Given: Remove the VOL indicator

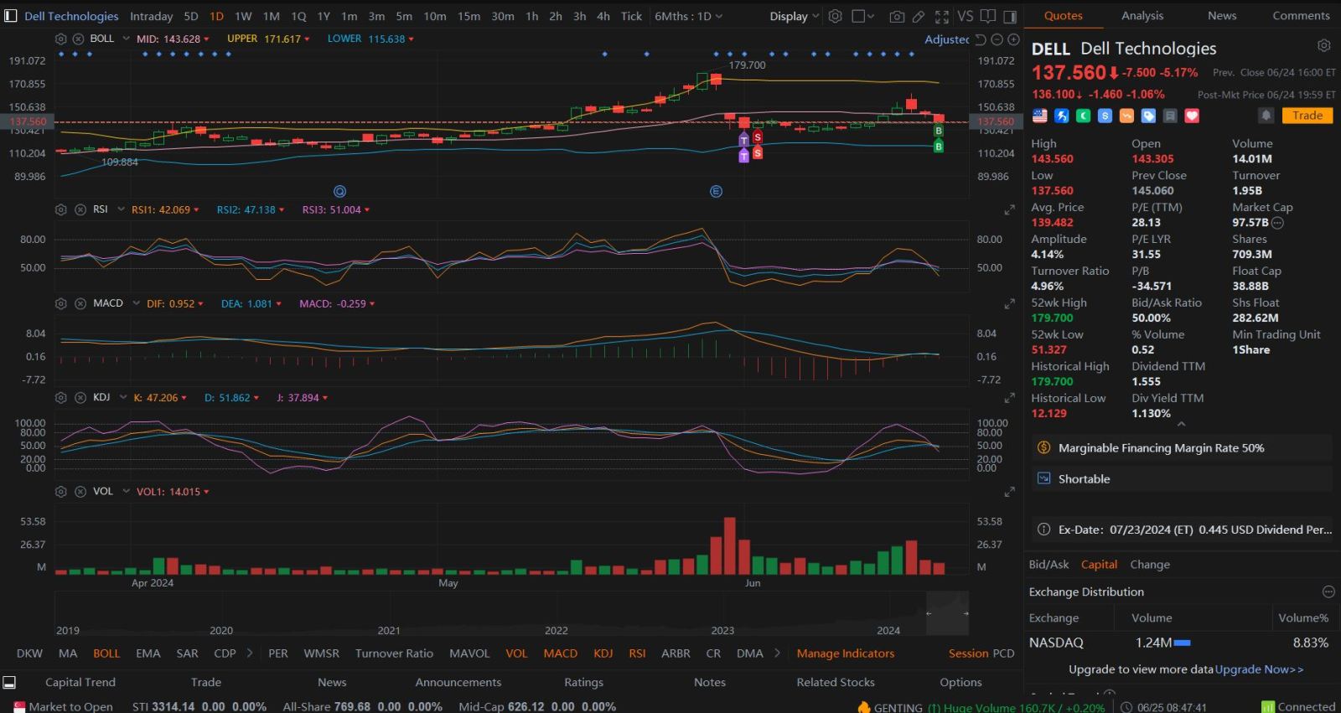Looking at the screenshot, I should pyautogui.click(x=80, y=492).
